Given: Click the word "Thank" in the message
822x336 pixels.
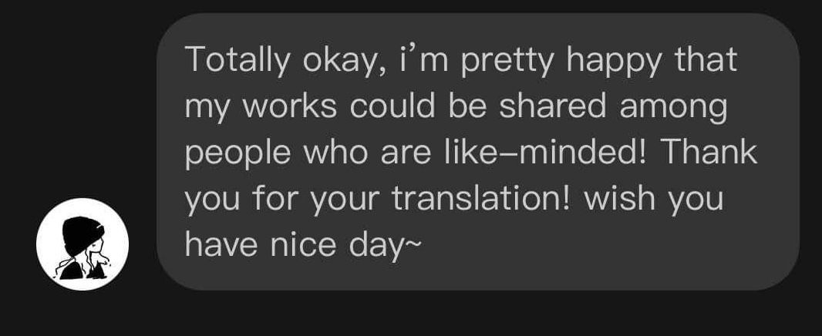Looking at the screenshot, I should pos(708,153).
